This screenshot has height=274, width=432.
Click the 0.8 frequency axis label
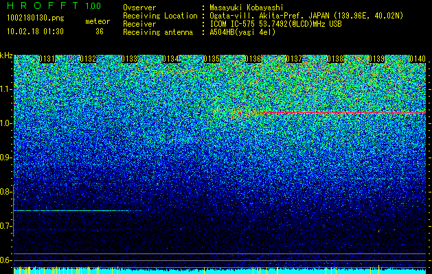coord(5,192)
